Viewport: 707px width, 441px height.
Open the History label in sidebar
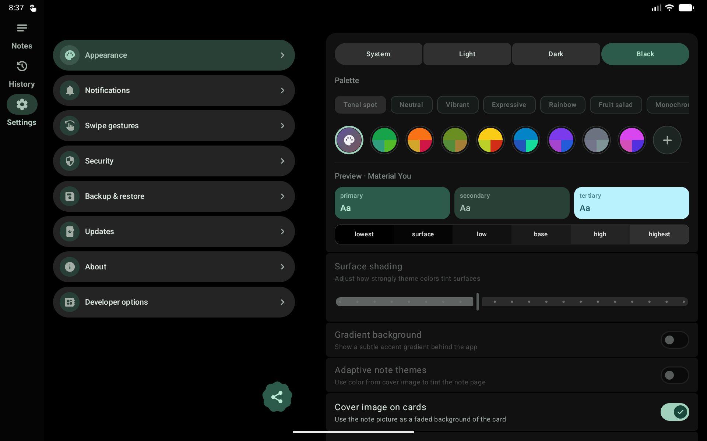[22, 84]
